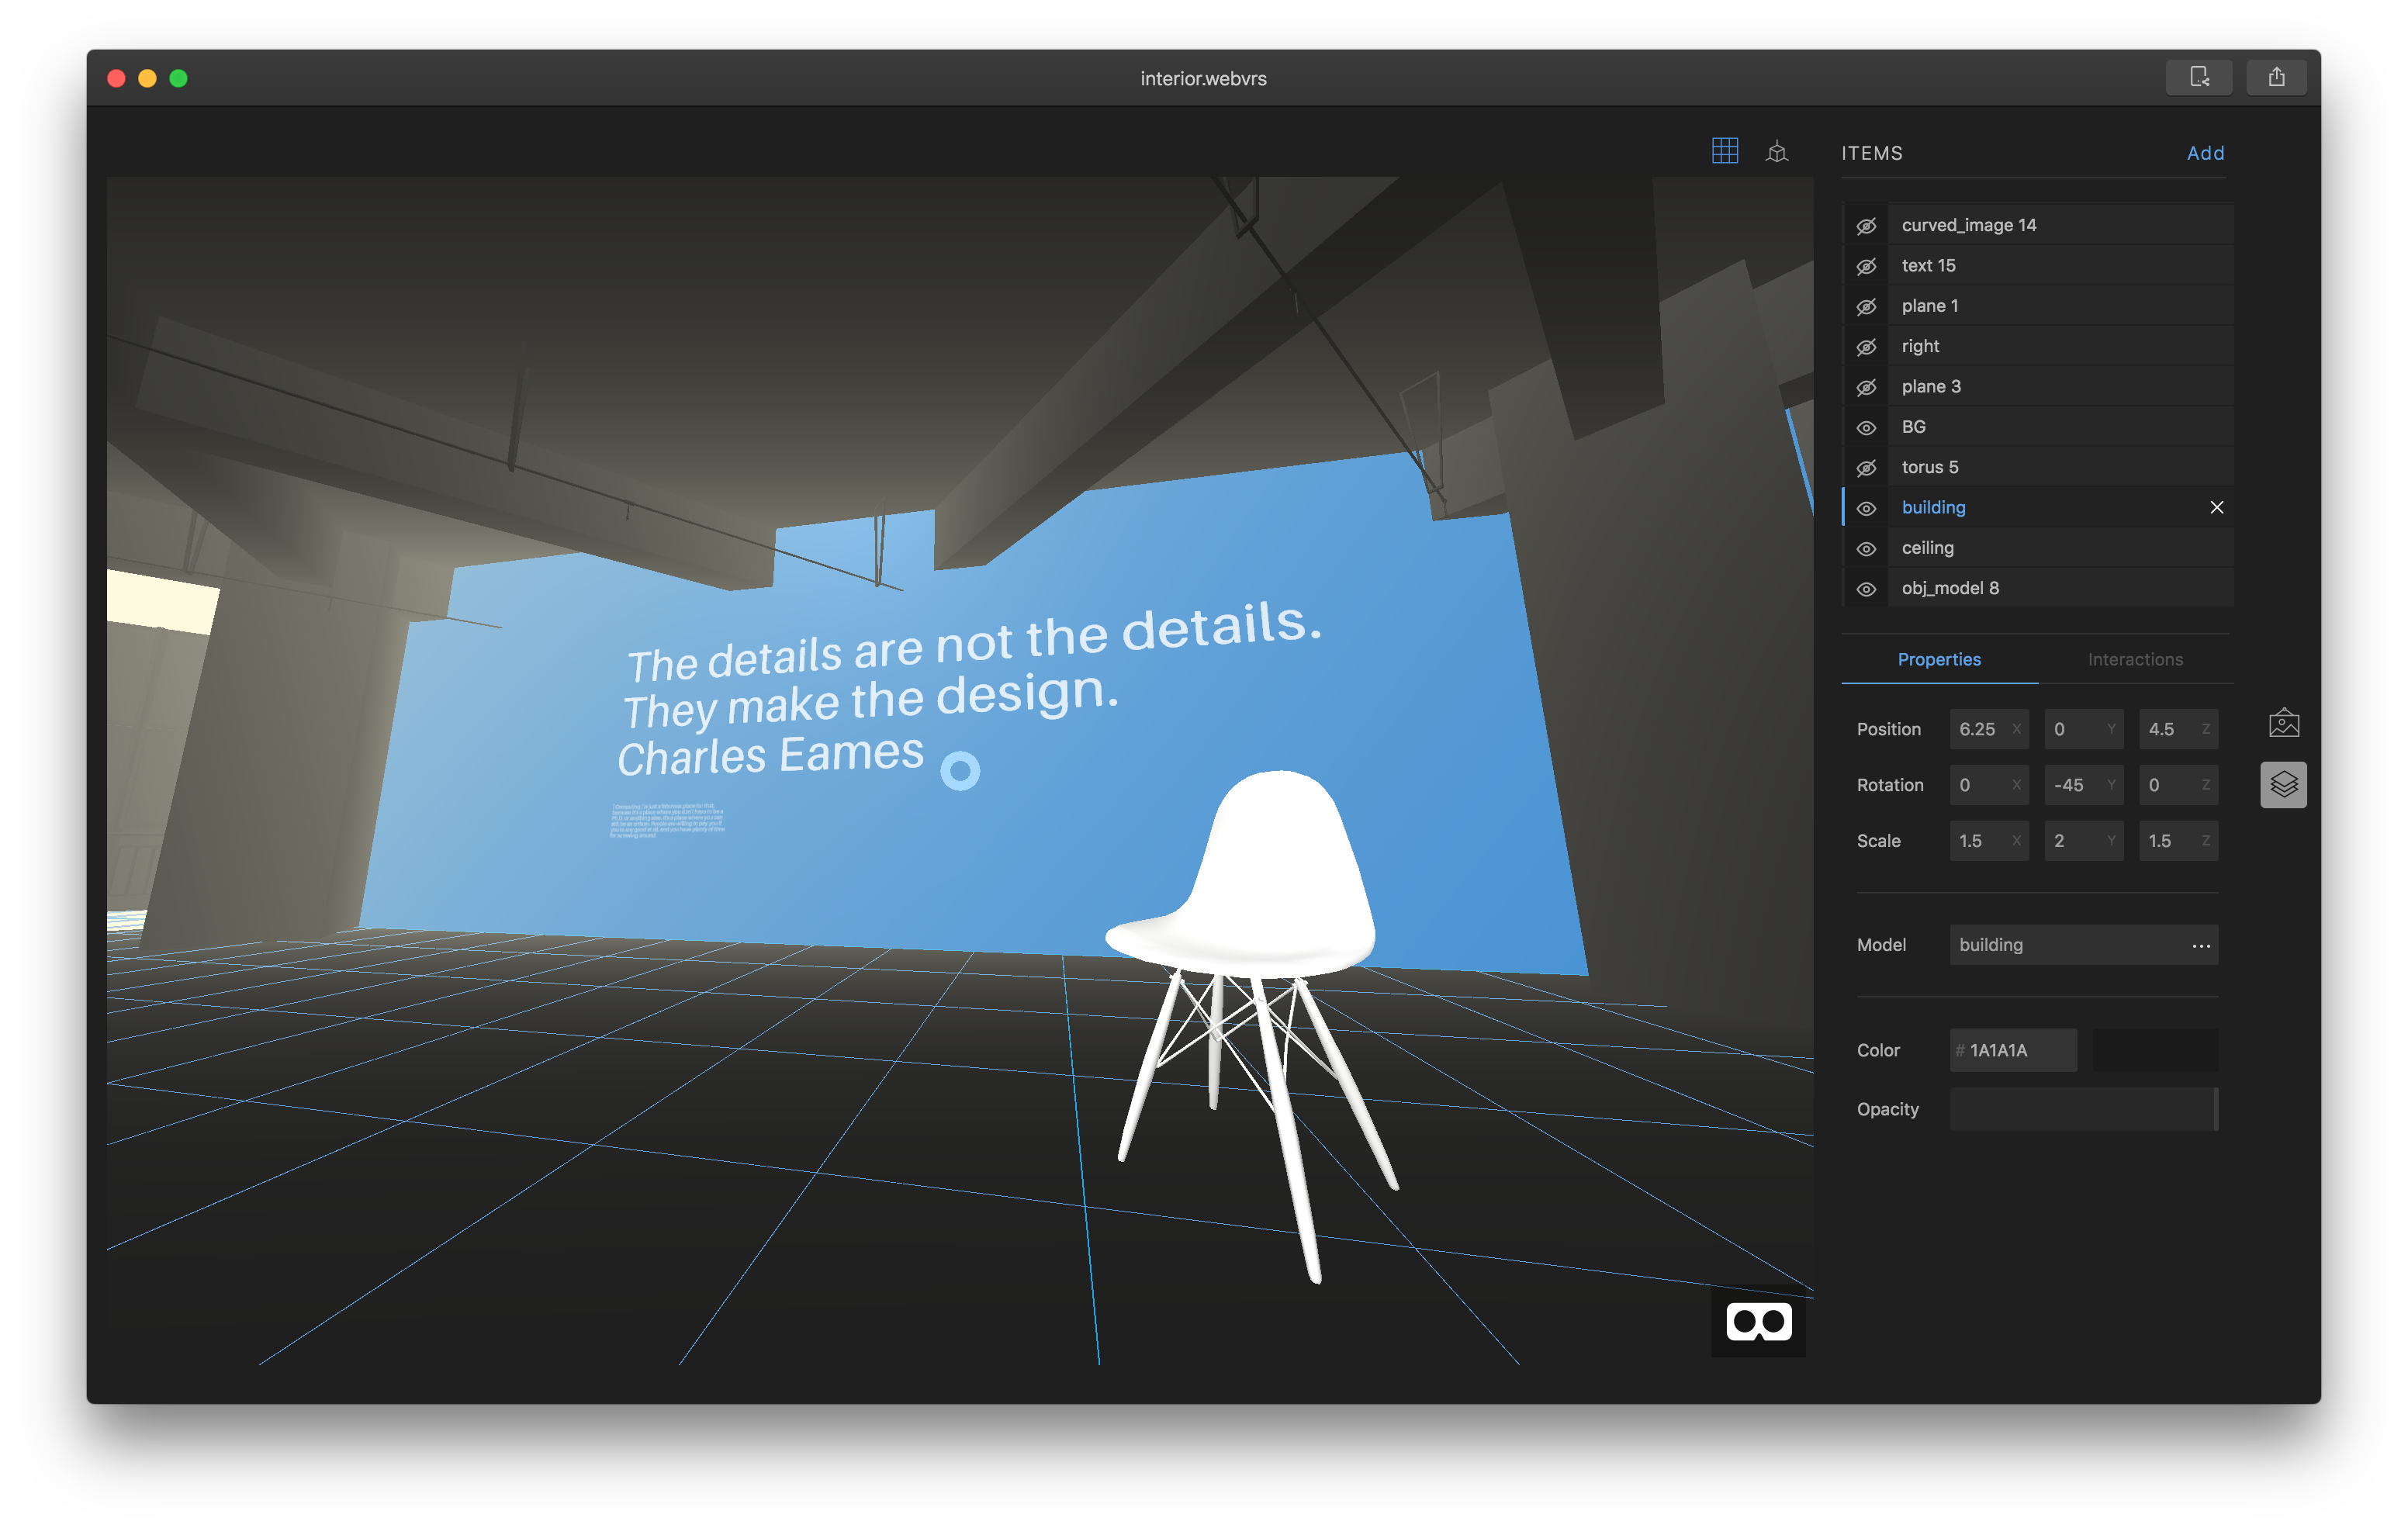Switch to the Interactions tab

coord(2135,659)
